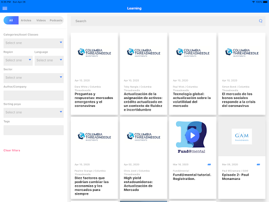Tap the search magnifier icon

[261, 21]
